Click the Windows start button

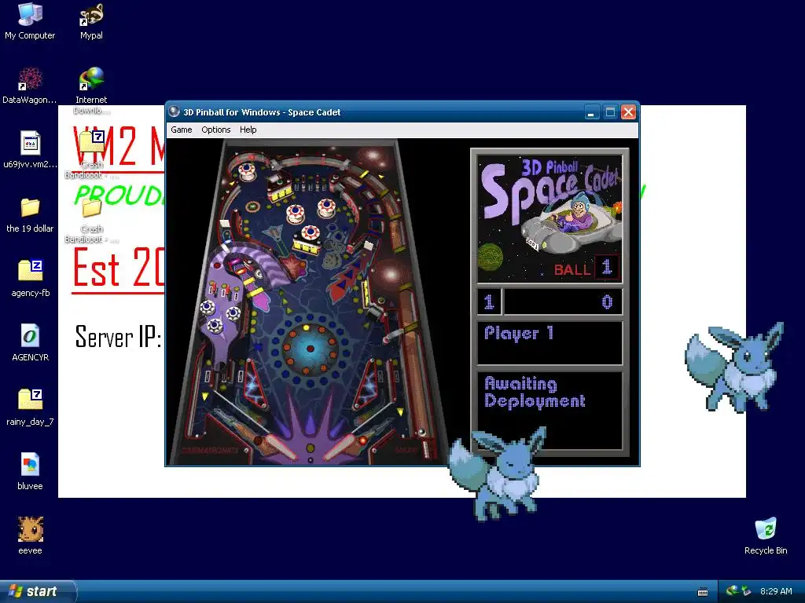pyautogui.click(x=38, y=591)
